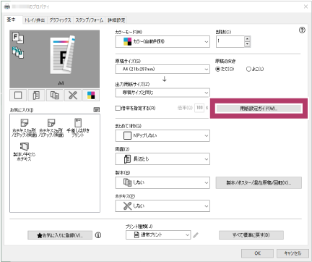Open the カラーモード dropdown
Viewport: 312px width, 262px height.
click(x=162, y=41)
